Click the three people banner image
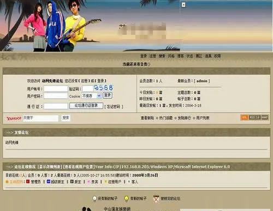Screen dimensions: 273x211 click(x=63, y=26)
